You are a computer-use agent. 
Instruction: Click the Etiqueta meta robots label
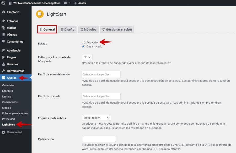[x=52, y=118]
